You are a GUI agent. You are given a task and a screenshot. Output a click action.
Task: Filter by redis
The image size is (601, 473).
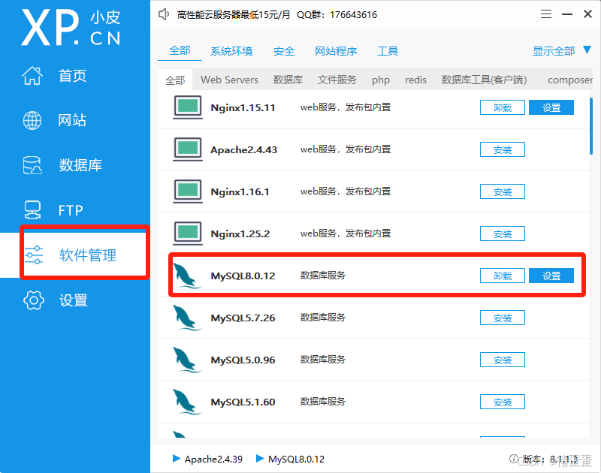pyautogui.click(x=415, y=80)
